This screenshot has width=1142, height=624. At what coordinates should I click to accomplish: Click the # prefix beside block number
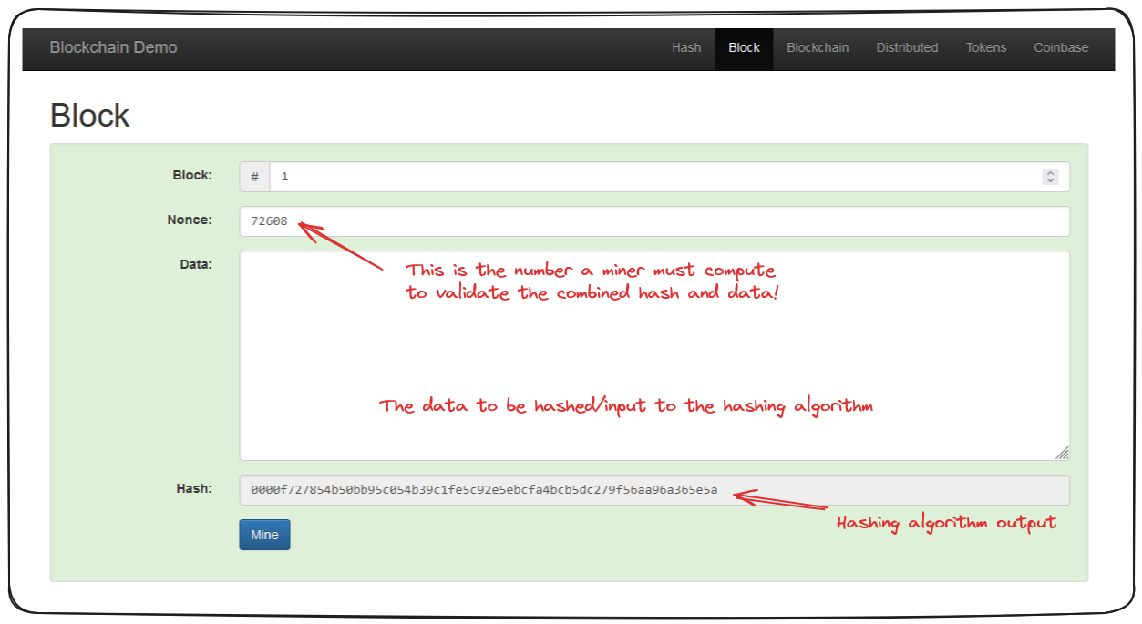(255, 177)
